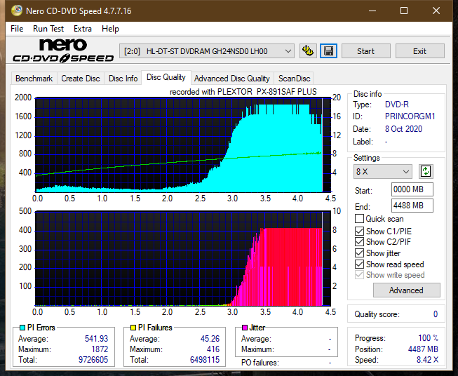Click the PI Failures chart area
This screenshot has width=458, height=376.
[183, 258]
